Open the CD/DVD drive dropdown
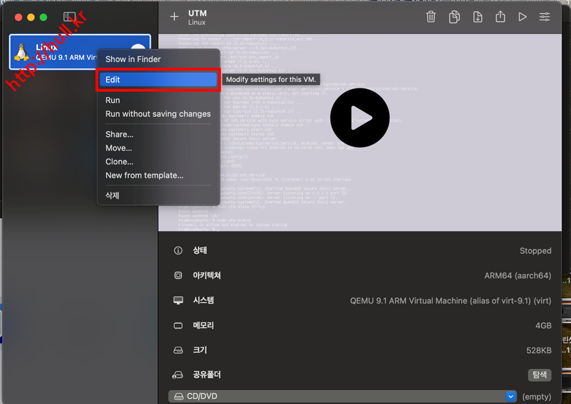Viewport: 571px width, 404px height. (x=342, y=396)
